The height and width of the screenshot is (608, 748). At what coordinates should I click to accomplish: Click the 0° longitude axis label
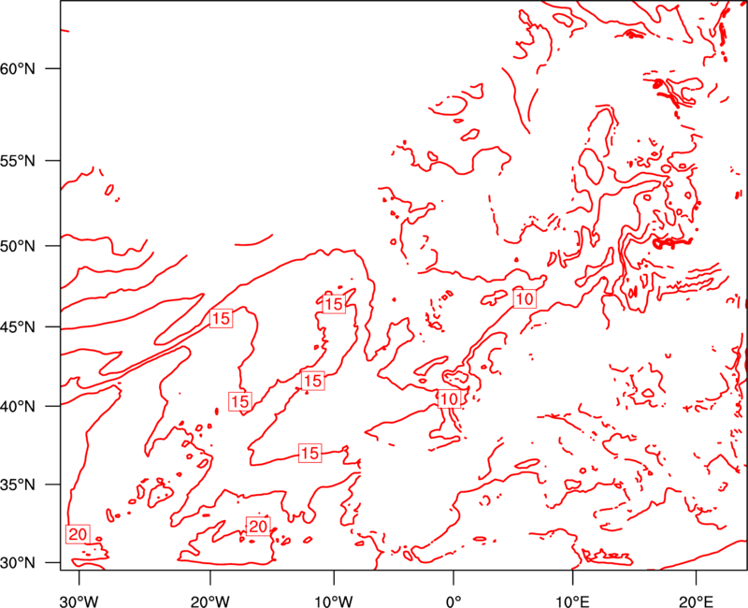tap(453, 601)
